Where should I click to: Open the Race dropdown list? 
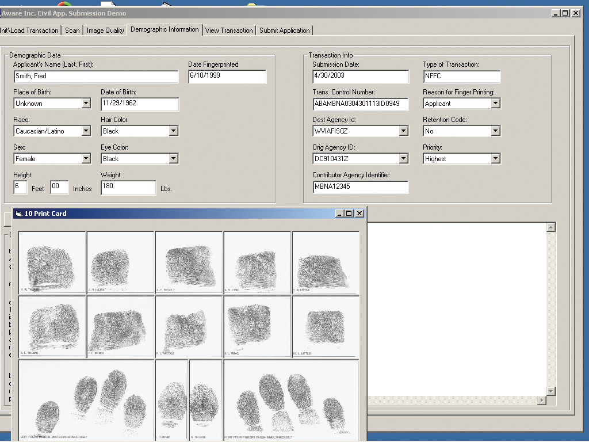86,131
